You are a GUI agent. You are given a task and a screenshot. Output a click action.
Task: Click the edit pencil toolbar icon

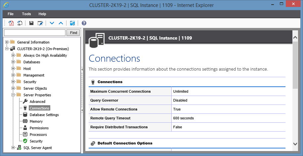40,23
